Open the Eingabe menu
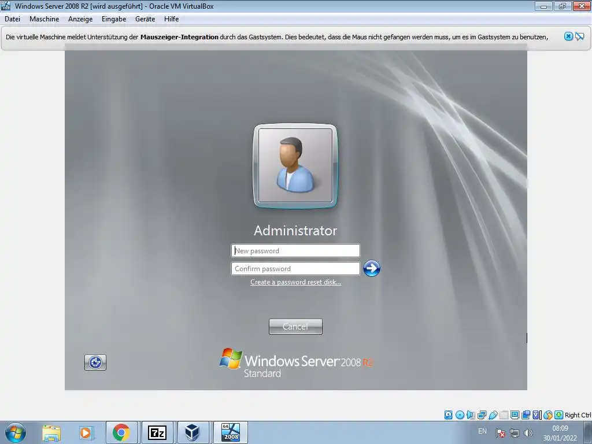This screenshot has height=444, width=592. point(114,19)
